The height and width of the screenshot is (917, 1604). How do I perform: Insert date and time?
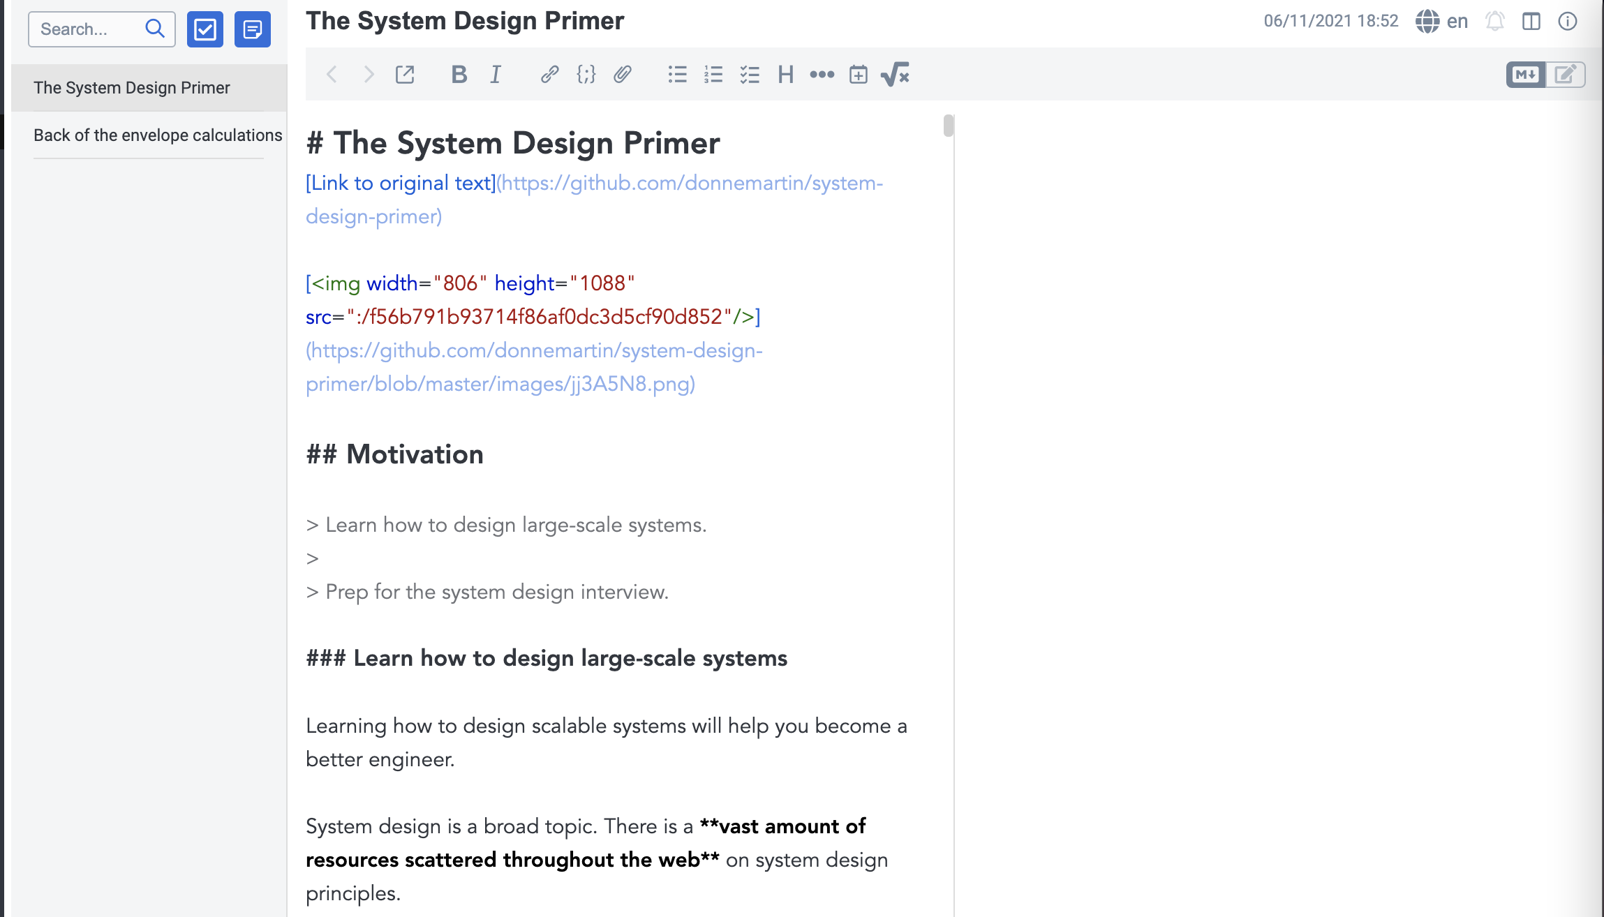tap(859, 75)
